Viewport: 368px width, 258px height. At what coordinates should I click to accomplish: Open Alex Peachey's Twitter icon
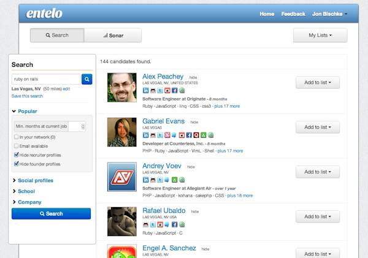click(x=160, y=90)
